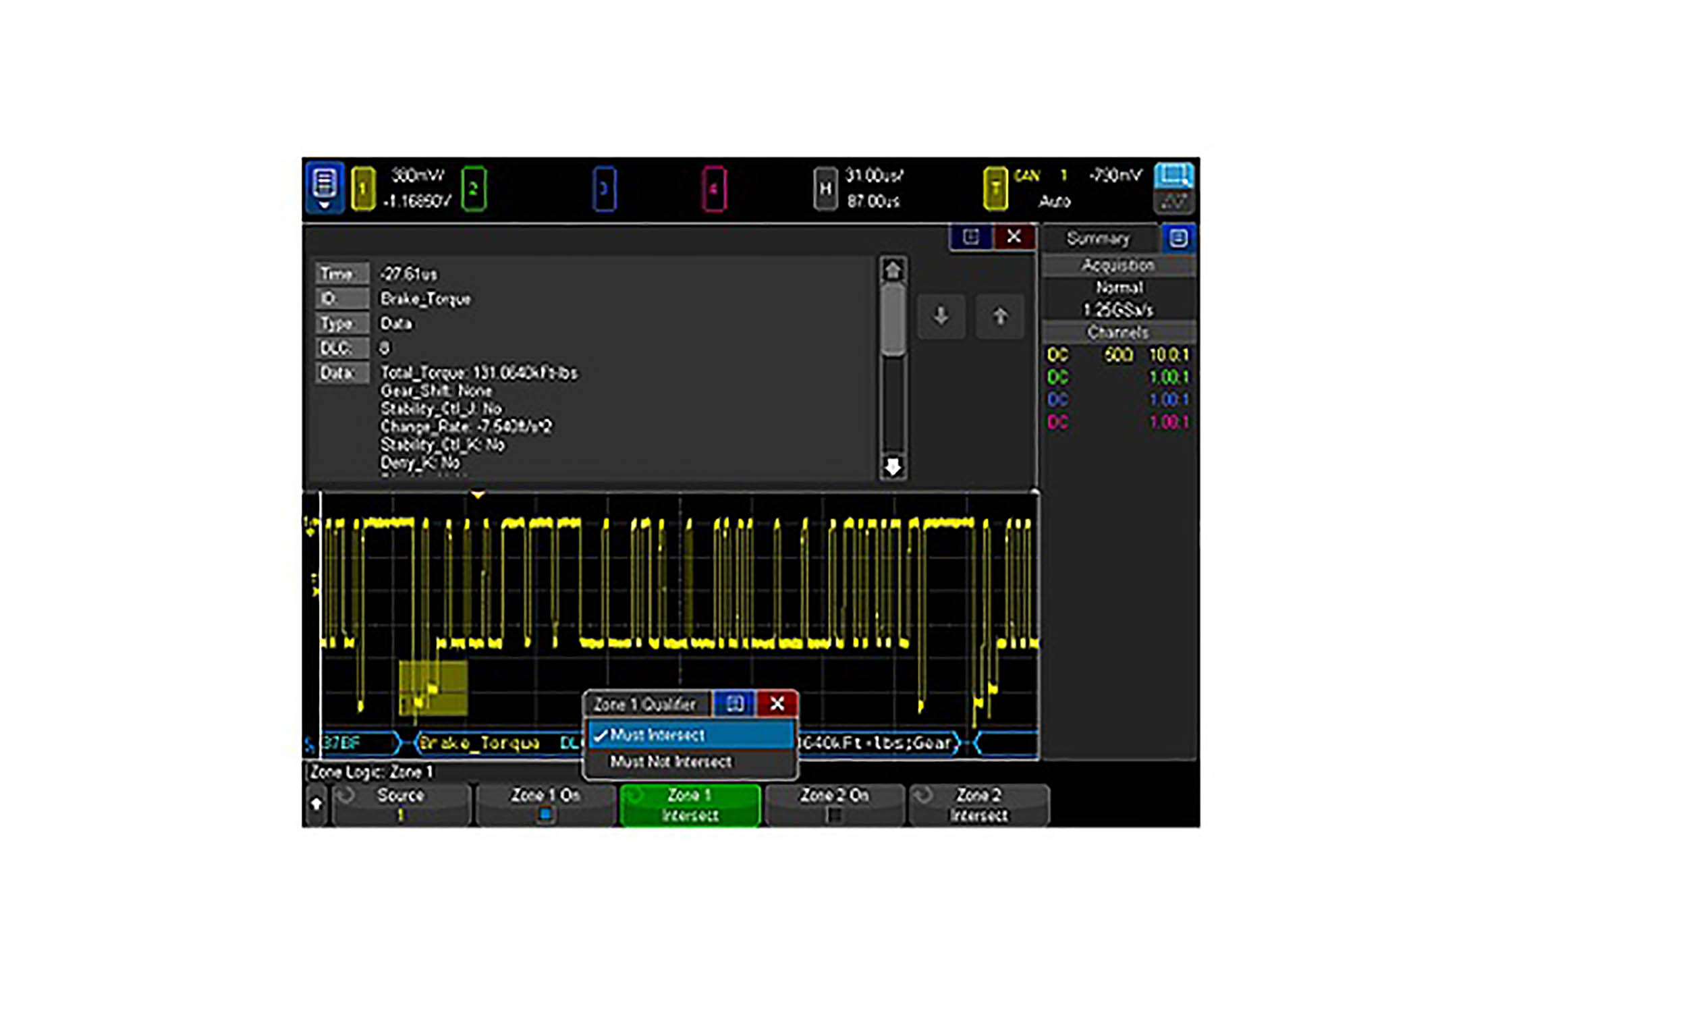Choose Must Not Intersect option
This screenshot has width=1687, height=1036.
pos(671,761)
